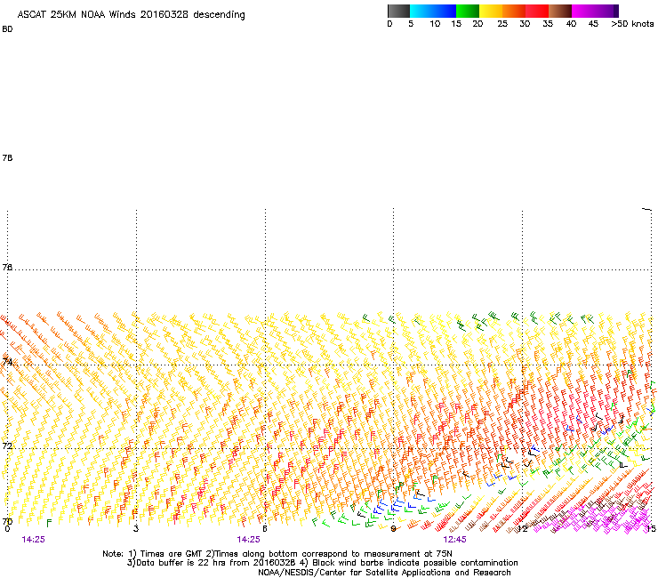Click the '20' legend tick label
The image size is (658, 578).
(x=477, y=24)
